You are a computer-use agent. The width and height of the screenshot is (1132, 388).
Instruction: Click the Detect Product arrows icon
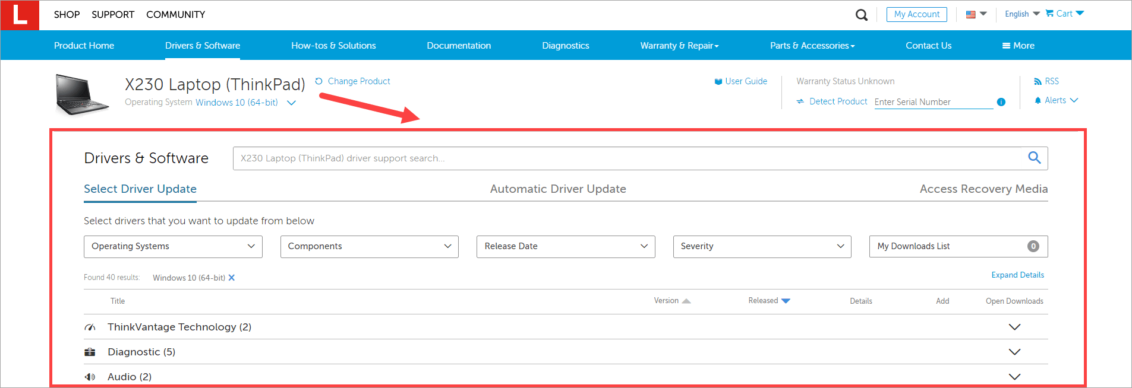click(x=800, y=101)
